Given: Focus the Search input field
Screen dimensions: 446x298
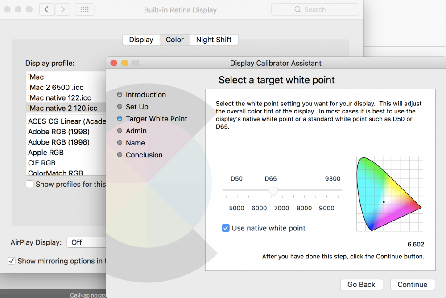Looking at the screenshot, I should 315,10.
